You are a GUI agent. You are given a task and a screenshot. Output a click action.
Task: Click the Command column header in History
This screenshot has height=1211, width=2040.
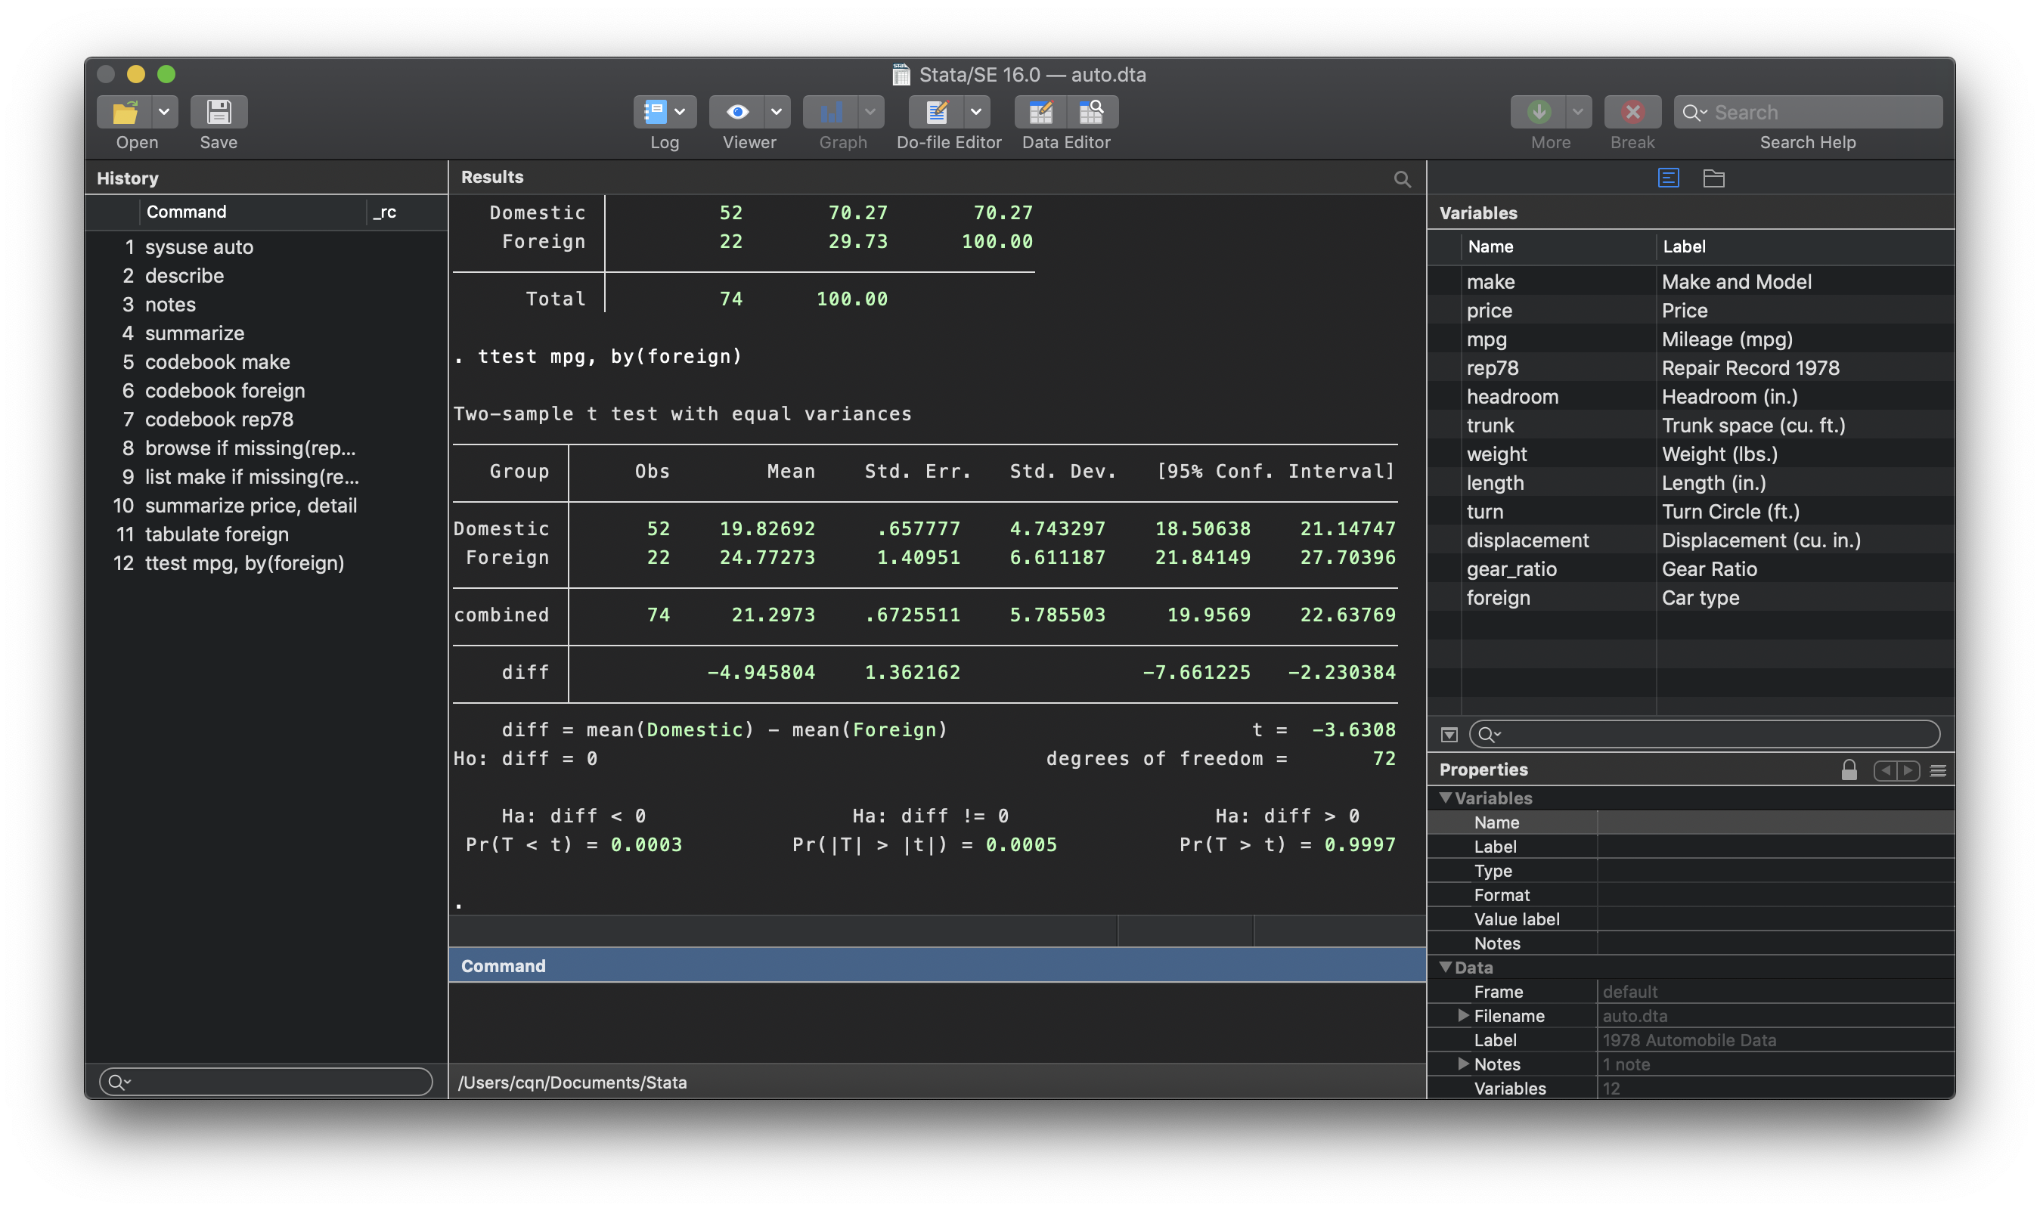252,212
